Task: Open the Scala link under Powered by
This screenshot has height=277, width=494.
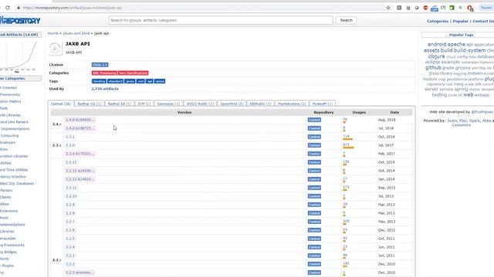Action: coord(452,121)
